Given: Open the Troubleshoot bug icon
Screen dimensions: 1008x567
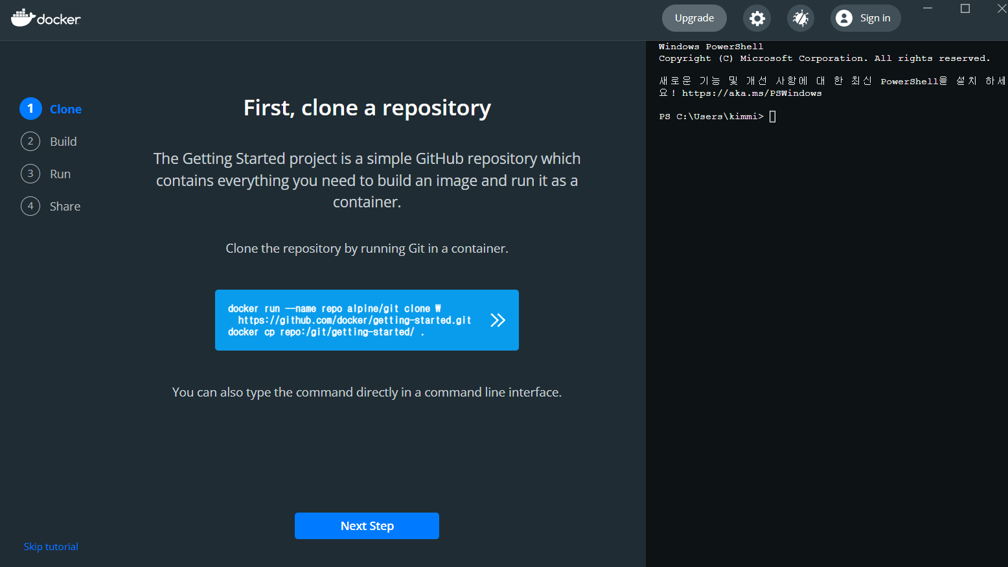Looking at the screenshot, I should point(801,18).
